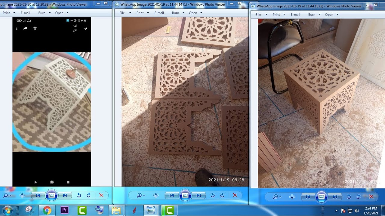Open Print menu in right viewer
This screenshot has width=385, height=216.
[279, 15]
